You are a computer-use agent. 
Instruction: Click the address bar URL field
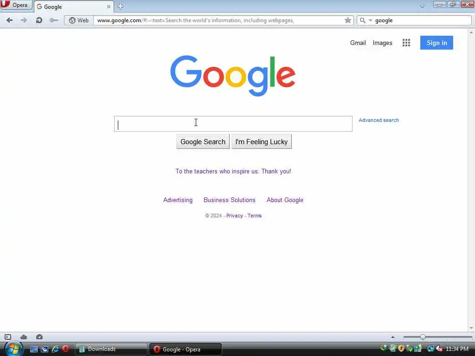219,20
